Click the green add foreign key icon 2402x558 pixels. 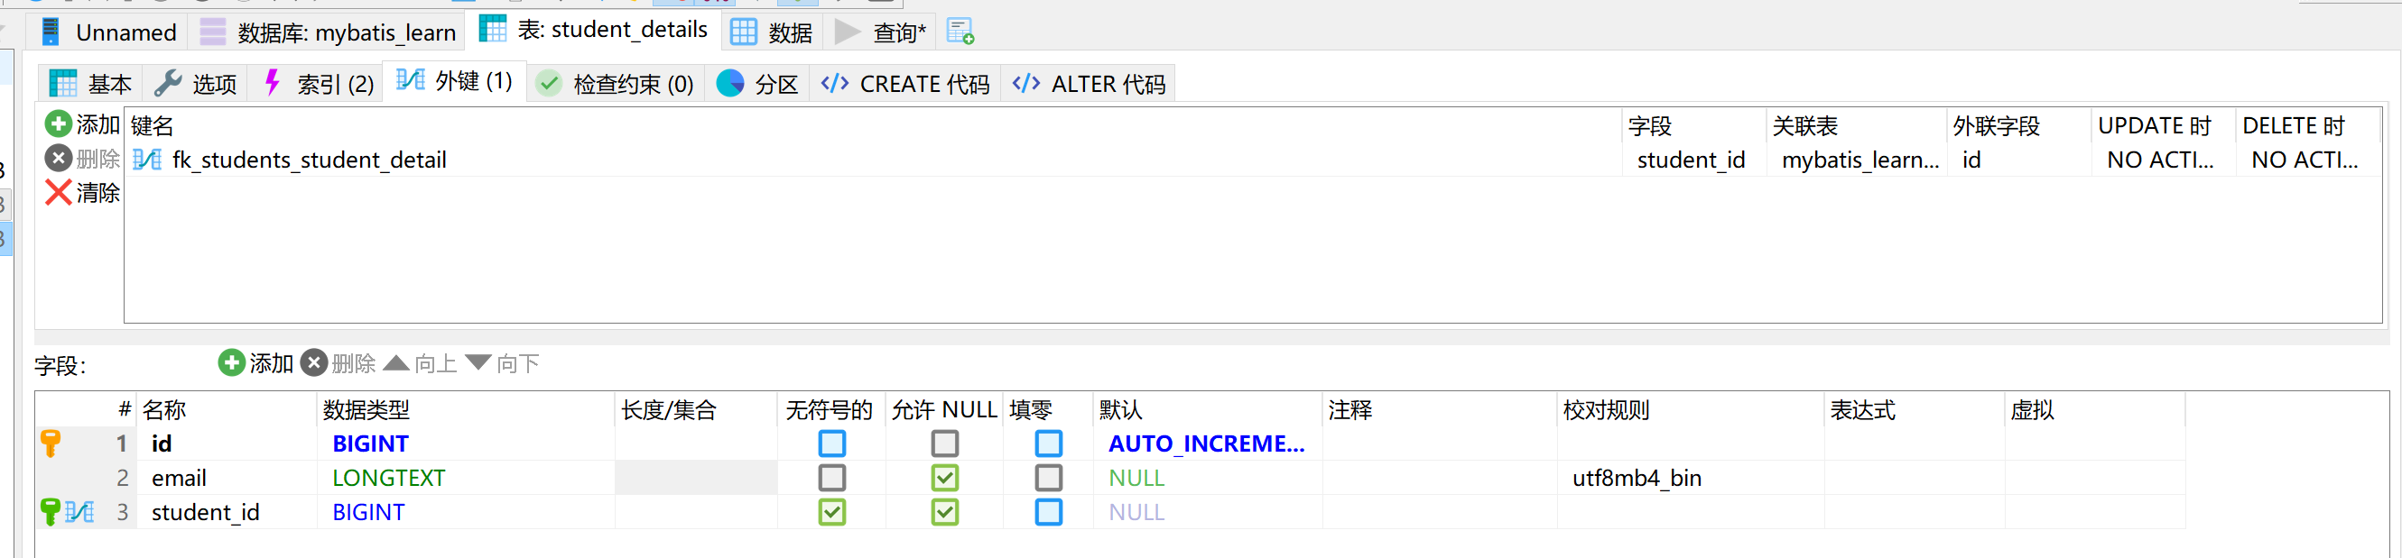58,123
